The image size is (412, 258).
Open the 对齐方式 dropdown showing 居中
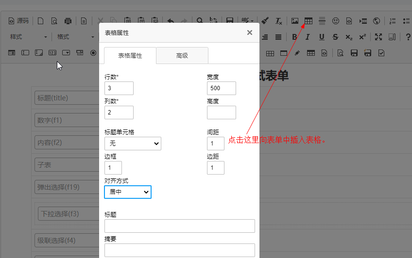coord(128,192)
